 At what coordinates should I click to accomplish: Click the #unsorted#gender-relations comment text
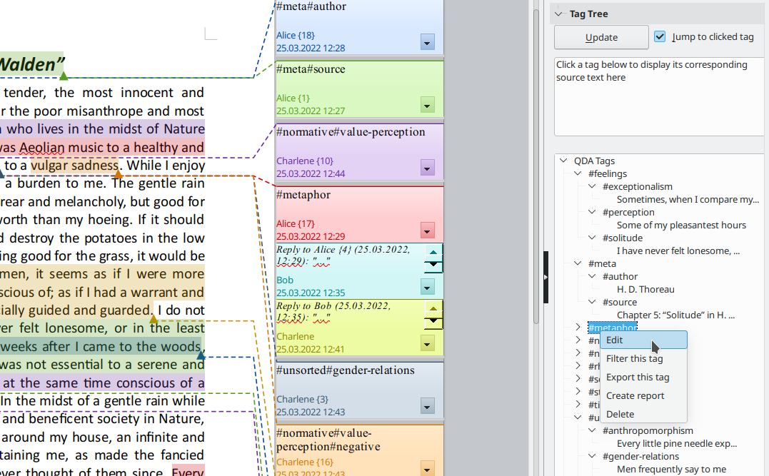pyautogui.click(x=346, y=370)
